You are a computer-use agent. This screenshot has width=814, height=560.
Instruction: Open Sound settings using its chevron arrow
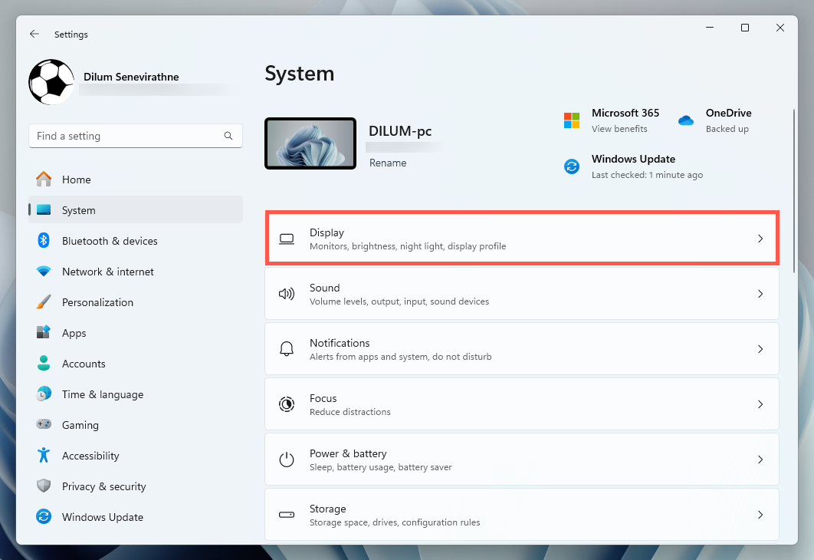click(760, 294)
